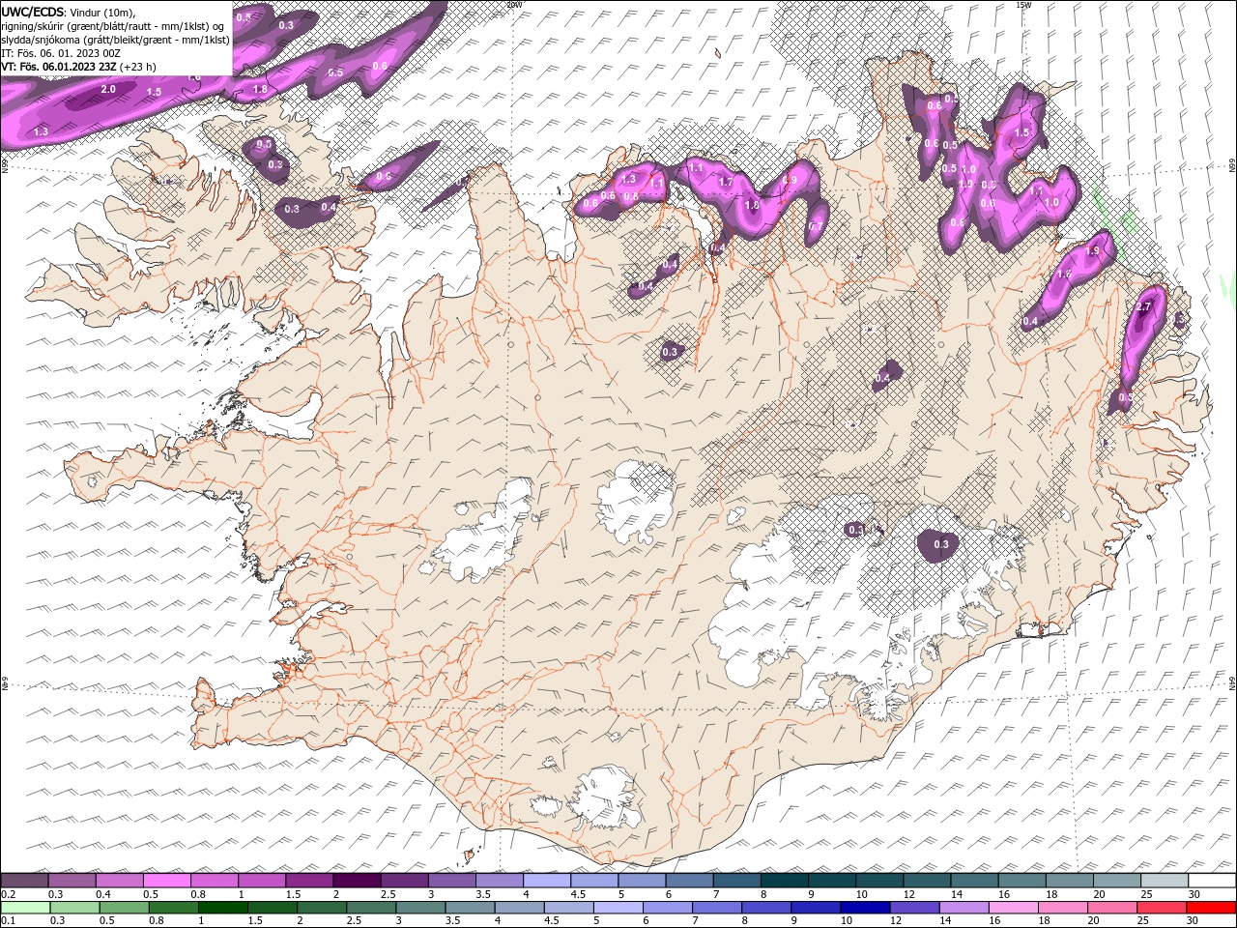This screenshot has height=928, width=1237.
Task: Click the medium green 0.5 swatch in lower row
Action: [x=125, y=908]
